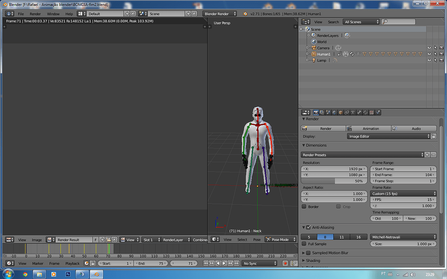Screen dimensions: 447x279
Task: Enable the Border checkbox
Action: tap(304, 206)
